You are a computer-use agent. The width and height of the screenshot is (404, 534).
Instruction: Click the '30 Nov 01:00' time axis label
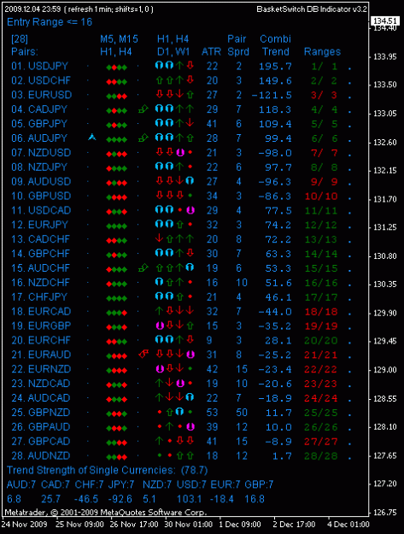[189, 524]
